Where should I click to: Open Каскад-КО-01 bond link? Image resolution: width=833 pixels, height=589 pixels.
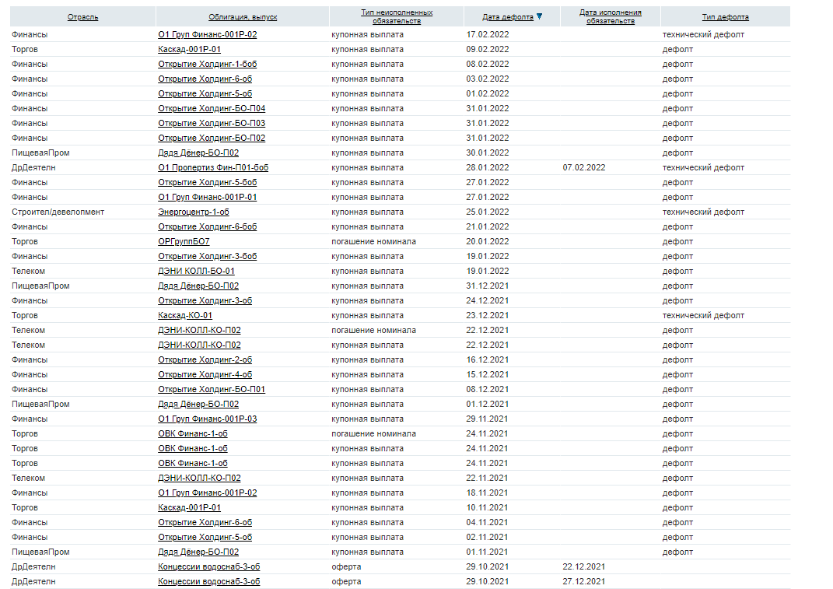pyautogui.click(x=185, y=316)
